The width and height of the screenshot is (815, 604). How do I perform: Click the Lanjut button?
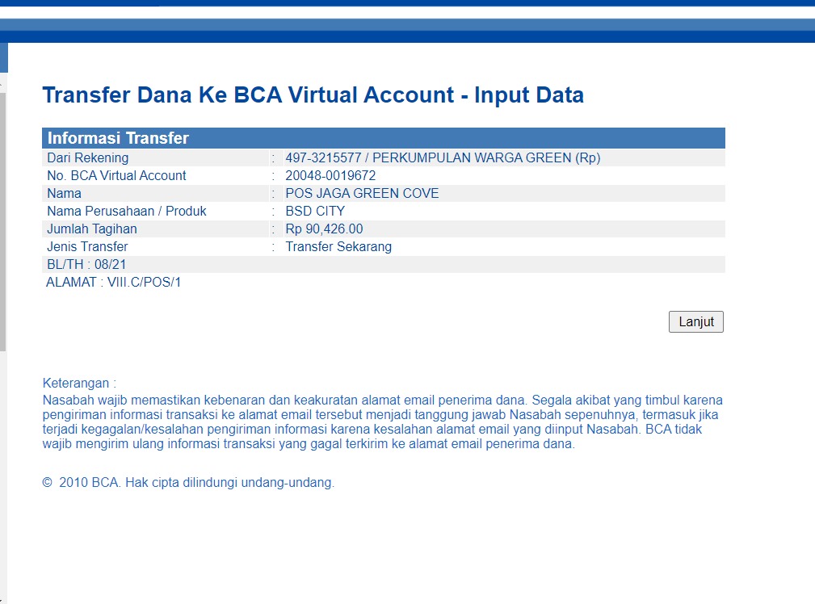click(x=696, y=321)
